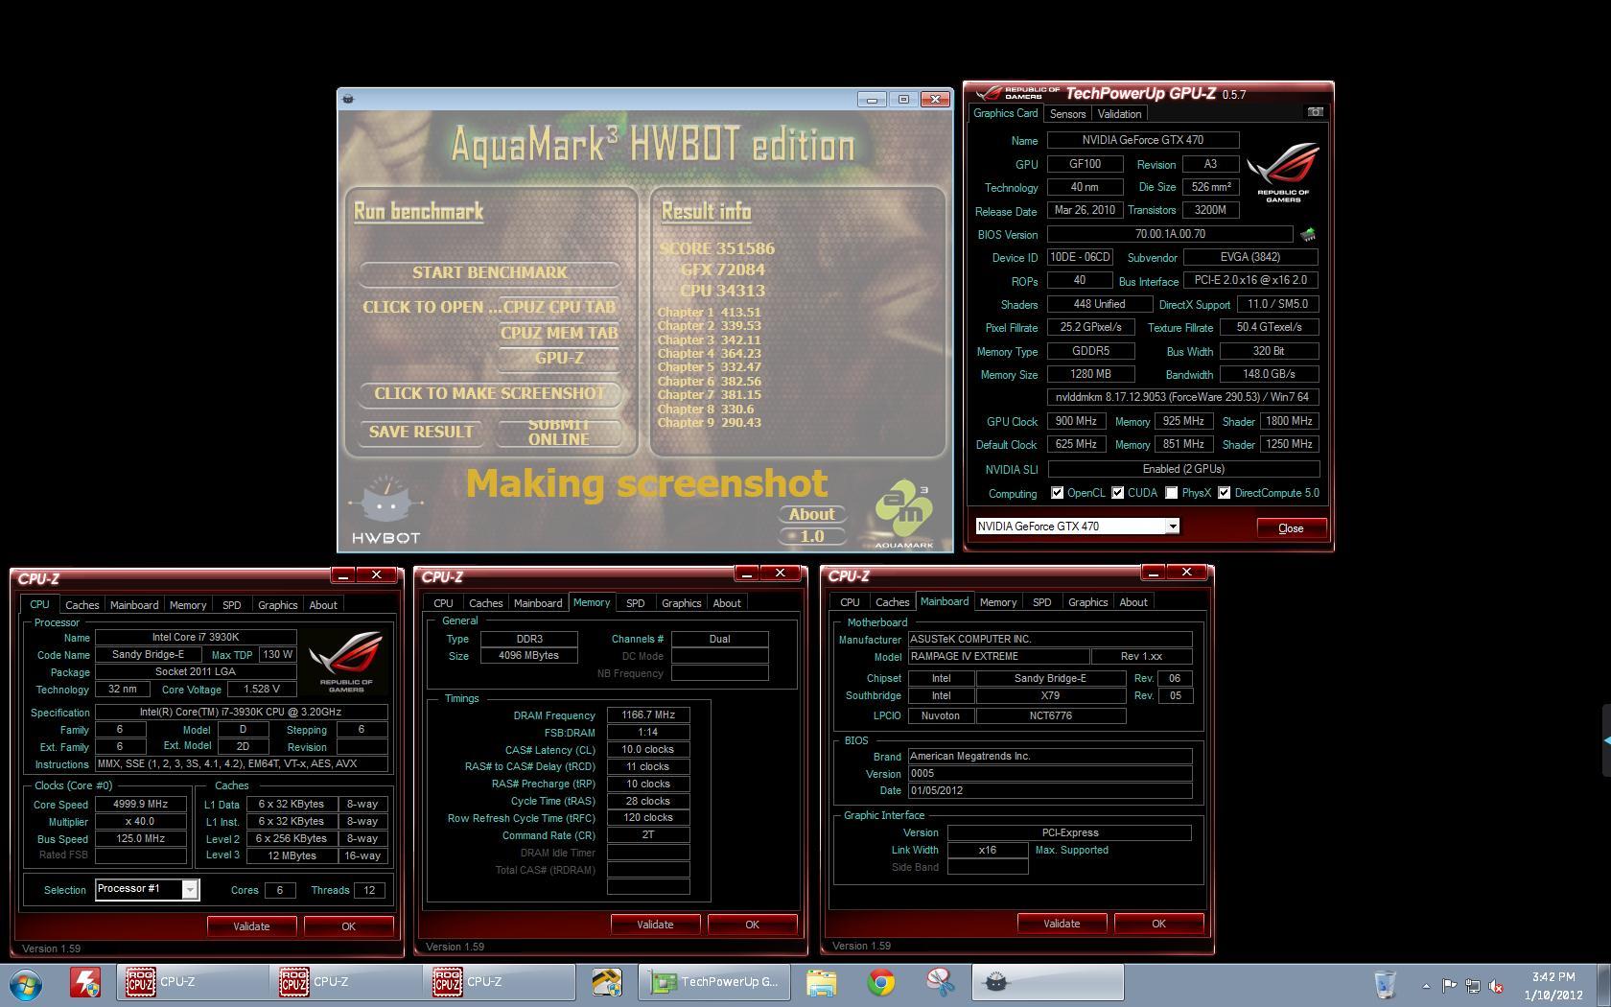The image size is (1611, 1007).
Task: Click SAVE RESULT in AquaMark
Action: click(x=421, y=432)
